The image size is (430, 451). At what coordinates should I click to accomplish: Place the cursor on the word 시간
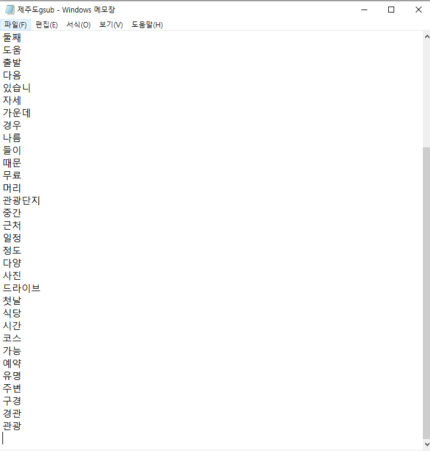point(12,325)
